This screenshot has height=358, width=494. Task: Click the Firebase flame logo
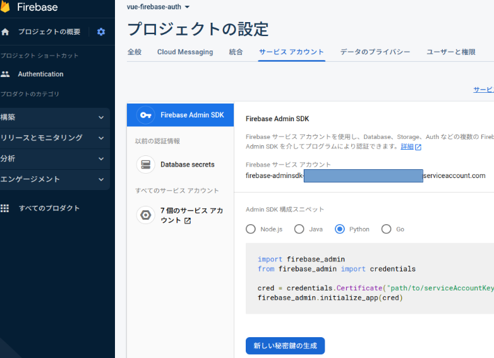(5, 7)
